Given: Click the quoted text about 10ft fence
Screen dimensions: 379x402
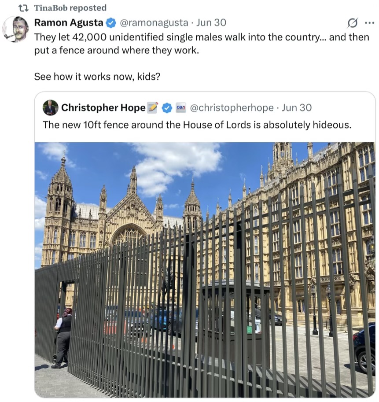Looking at the screenshot, I should click(197, 125).
